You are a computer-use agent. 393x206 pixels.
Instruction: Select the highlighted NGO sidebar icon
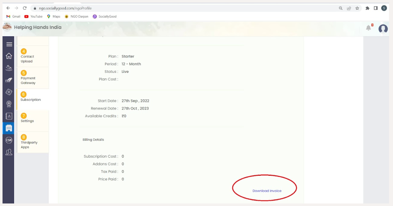[9, 128]
